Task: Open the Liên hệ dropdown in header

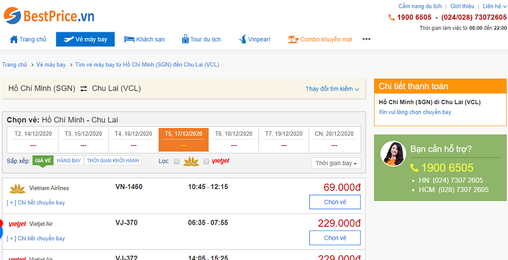Action: tap(495, 6)
